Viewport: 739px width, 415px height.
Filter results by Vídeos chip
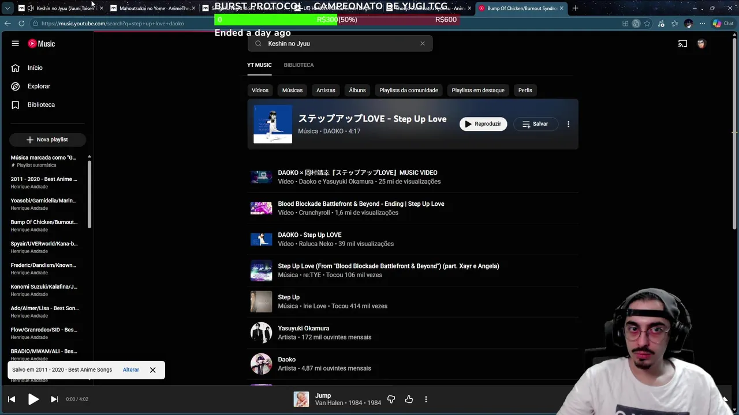(x=260, y=90)
